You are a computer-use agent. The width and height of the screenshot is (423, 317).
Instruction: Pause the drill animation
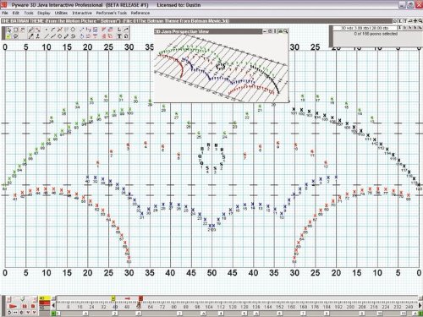coord(24,306)
